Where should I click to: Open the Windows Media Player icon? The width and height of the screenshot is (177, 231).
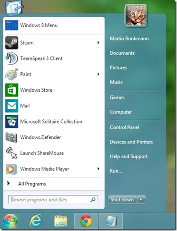coord(11,169)
